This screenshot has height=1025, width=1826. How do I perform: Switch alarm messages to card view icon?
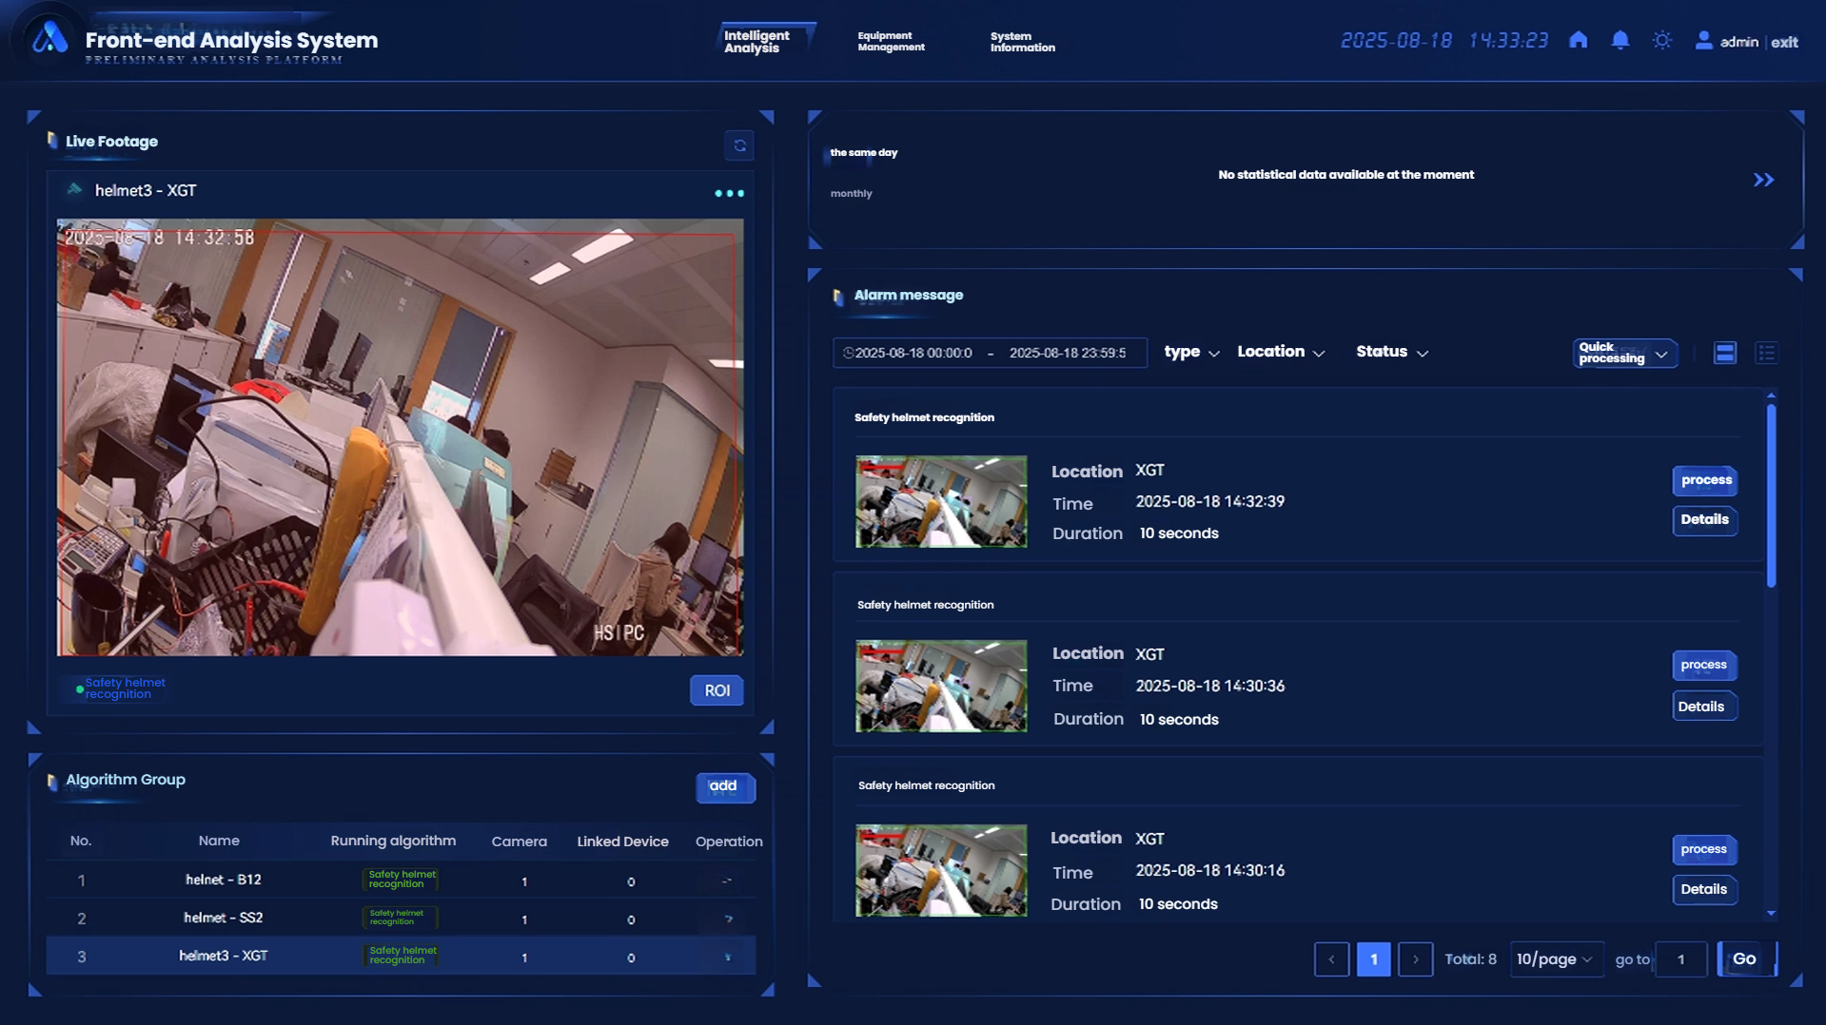click(x=1724, y=353)
